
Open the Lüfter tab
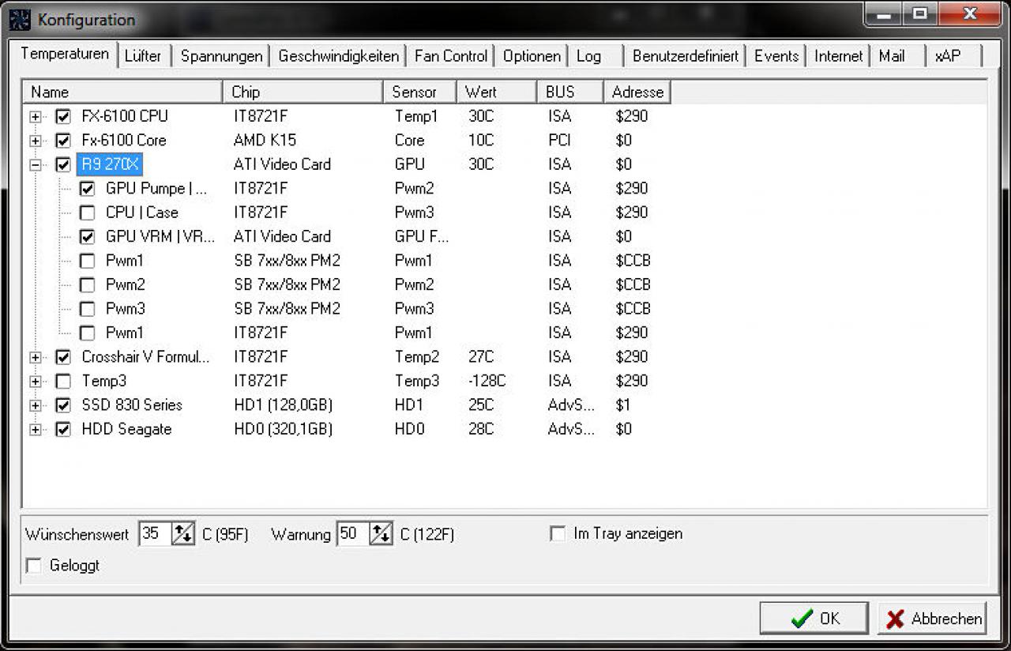pos(143,56)
